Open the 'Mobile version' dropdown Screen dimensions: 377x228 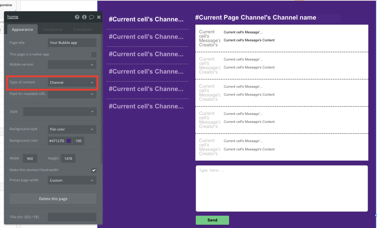72,64
